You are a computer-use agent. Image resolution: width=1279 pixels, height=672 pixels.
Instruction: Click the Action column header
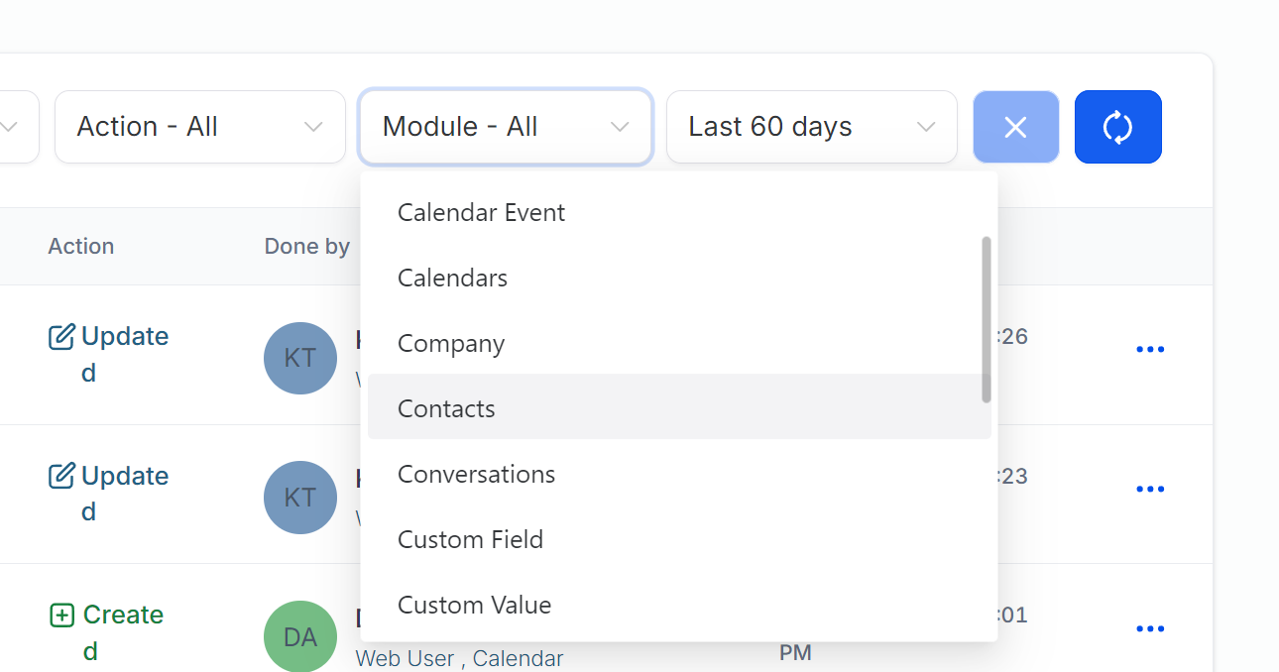point(81,246)
